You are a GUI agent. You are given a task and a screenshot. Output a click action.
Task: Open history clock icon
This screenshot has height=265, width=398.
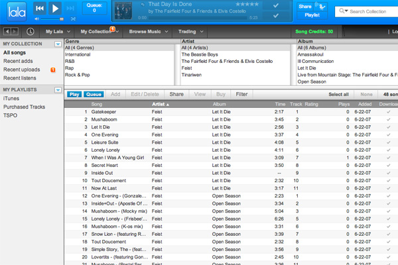click(31, 31)
